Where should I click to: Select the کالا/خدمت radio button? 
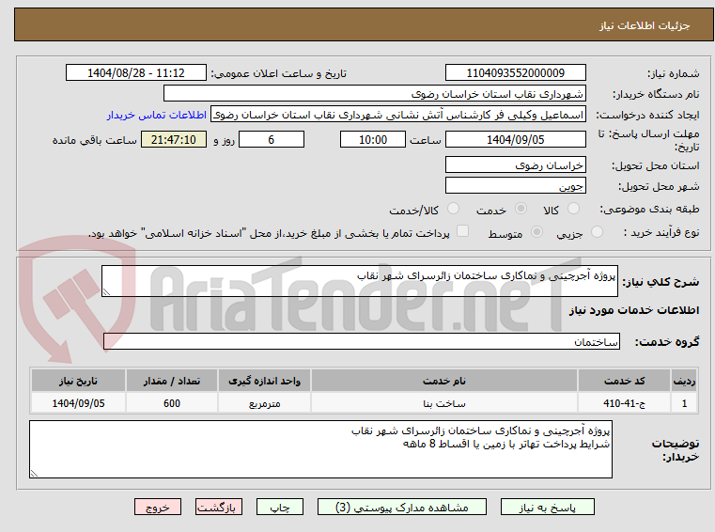[x=453, y=209]
